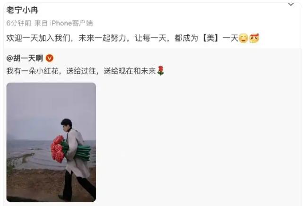Image resolution: width=306 pixels, height=206 pixels.
Task: Click the red flower bouquet in the photo
Action: click(x=58, y=149)
